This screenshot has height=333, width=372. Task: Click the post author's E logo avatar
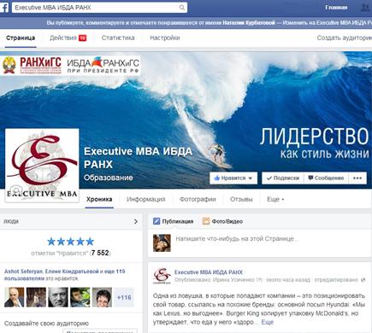(x=162, y=276)
